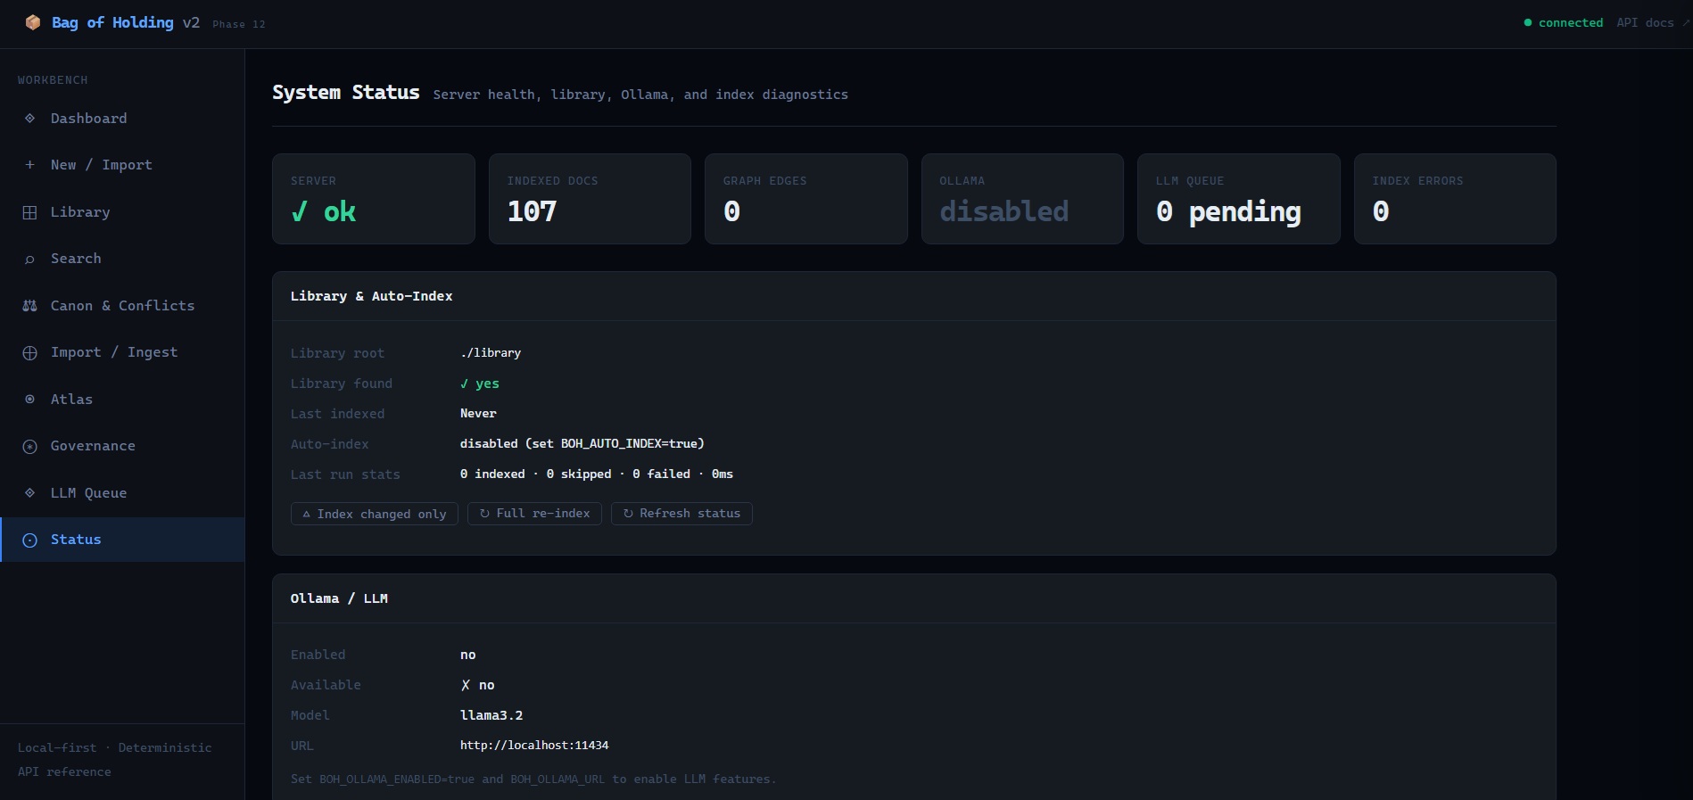Click the Dashboard diamond icon in sidebar
The height and width of the screenshot is (800, 1693).
[x=29, y=119]
